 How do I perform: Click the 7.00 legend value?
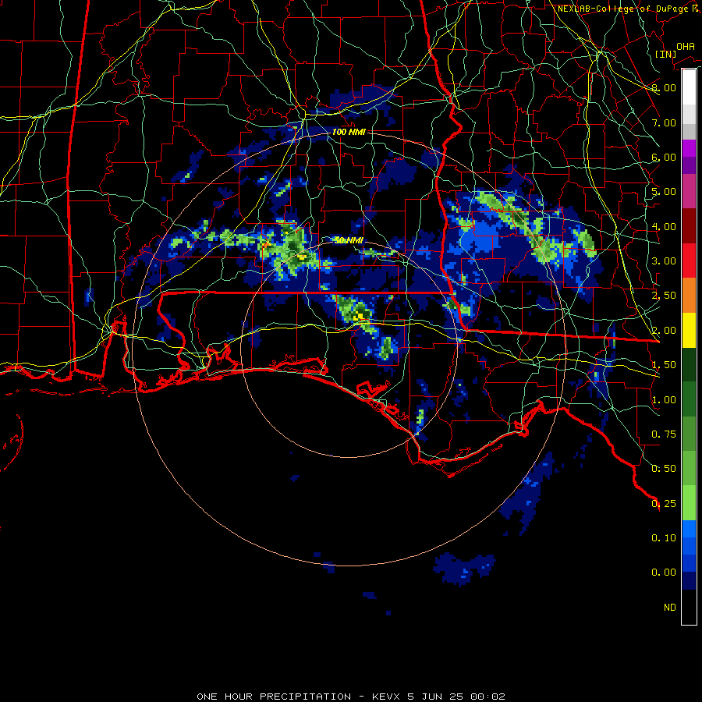pyautogui.click(x=664, y=122)
